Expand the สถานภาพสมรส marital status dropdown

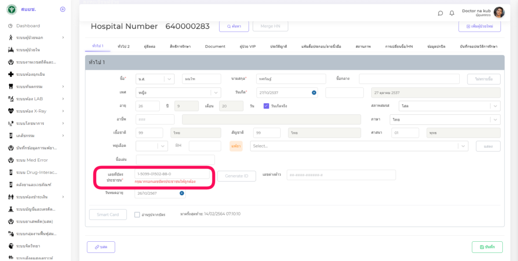coord(495,106)
